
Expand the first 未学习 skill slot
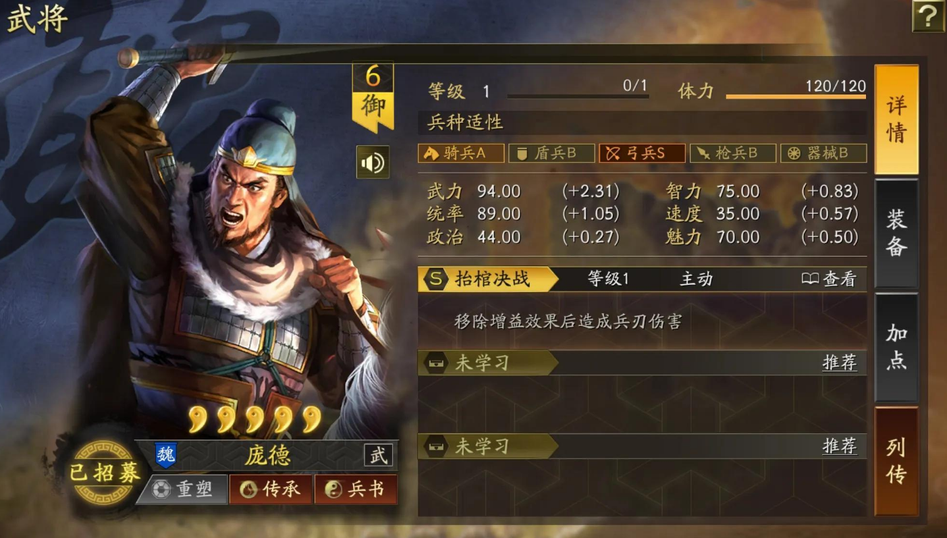(642, 363)
